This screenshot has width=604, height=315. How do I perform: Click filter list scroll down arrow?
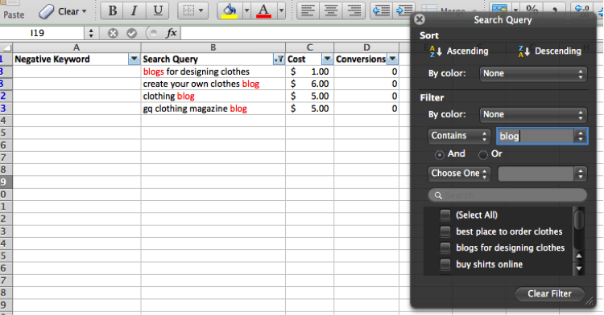click(x=578, y=268)
